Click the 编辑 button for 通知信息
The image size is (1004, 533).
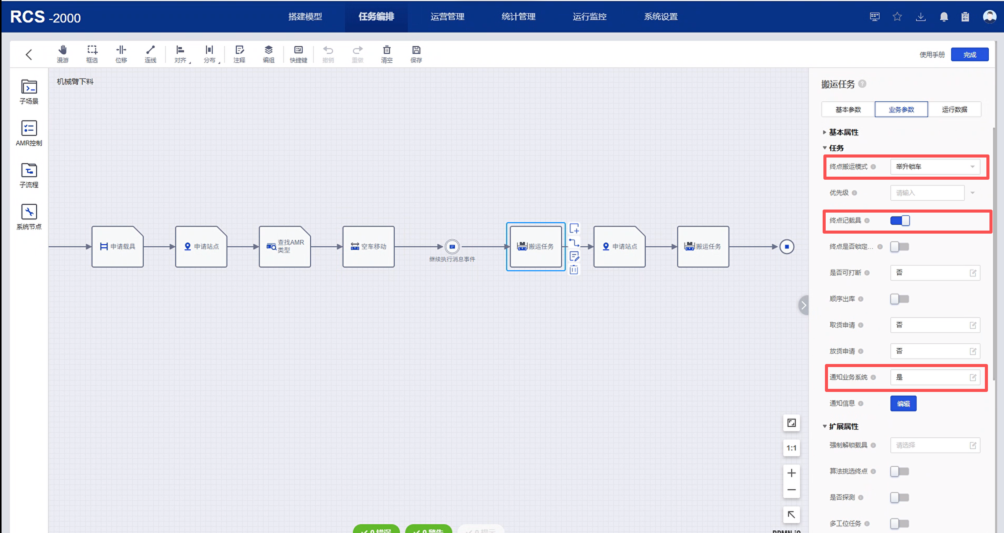903,404
